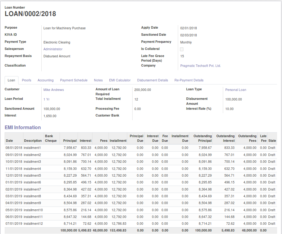Click the Late Fee Grace Period value 15
Viewport: 282px width, 234px height.
pos(182,56)
